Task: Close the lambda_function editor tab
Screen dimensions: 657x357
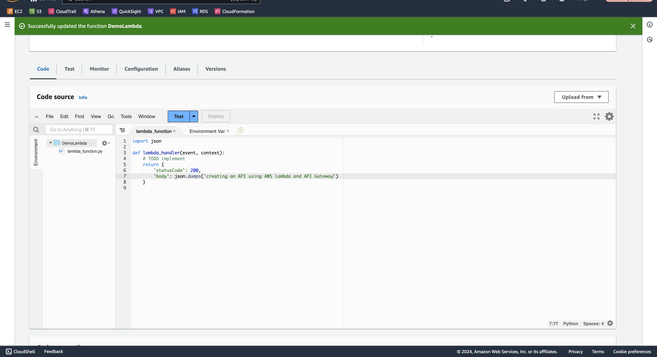Action: (174, 131)
